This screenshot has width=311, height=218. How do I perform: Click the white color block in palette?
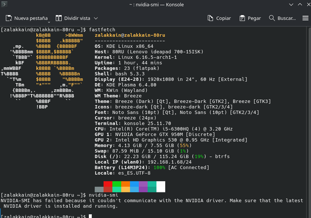(161, 187)
